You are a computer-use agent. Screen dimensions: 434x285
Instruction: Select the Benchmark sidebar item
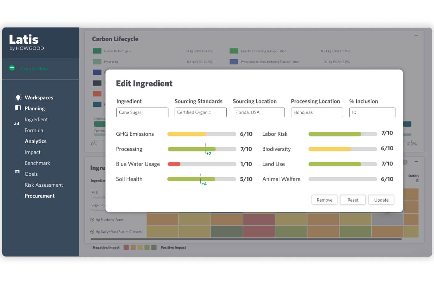pyautogui.click(x=37, y=163)
